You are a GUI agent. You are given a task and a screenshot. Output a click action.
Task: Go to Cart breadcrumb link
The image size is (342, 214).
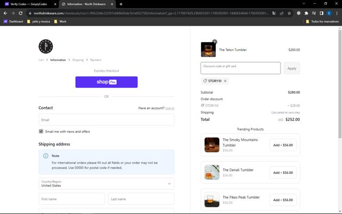pos(41,60)
